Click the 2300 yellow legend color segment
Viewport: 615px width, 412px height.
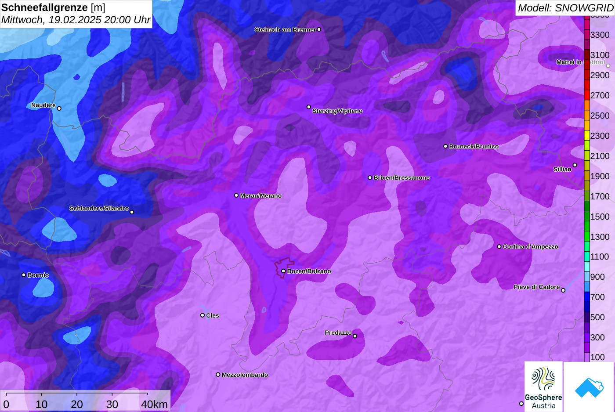587,136
